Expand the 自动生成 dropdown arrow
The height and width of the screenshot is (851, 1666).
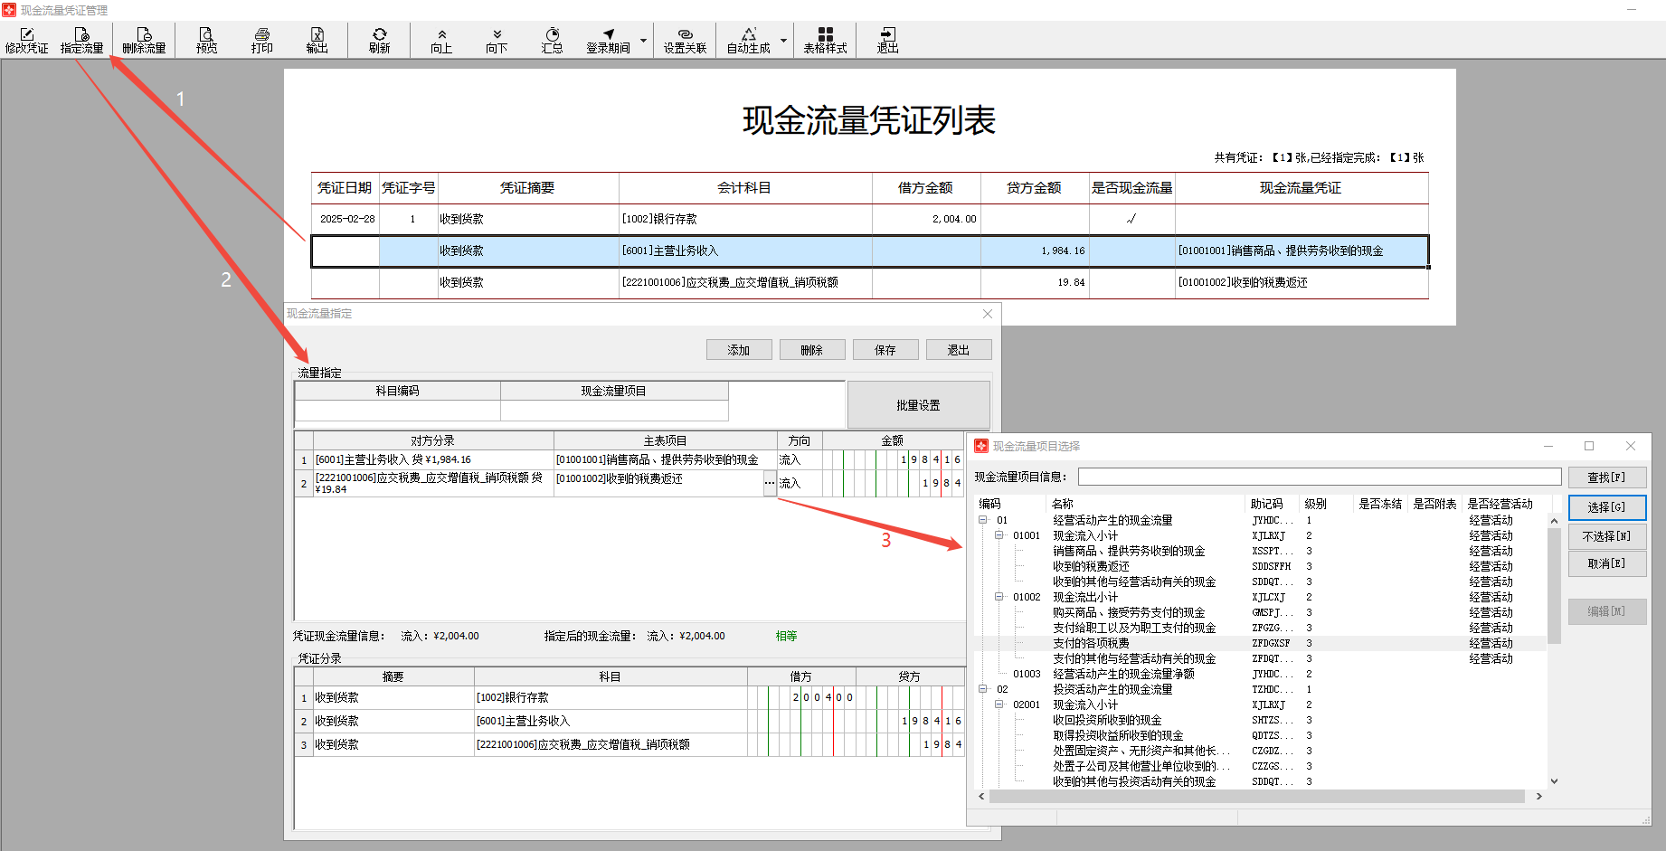pyautogui.click(x=783, y=41)
